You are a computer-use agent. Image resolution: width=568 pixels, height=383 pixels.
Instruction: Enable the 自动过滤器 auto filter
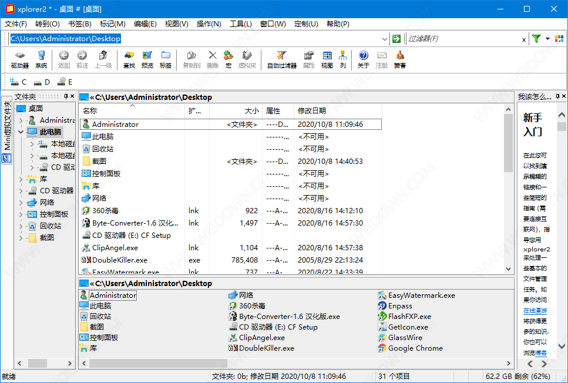[x=282, y=60]
